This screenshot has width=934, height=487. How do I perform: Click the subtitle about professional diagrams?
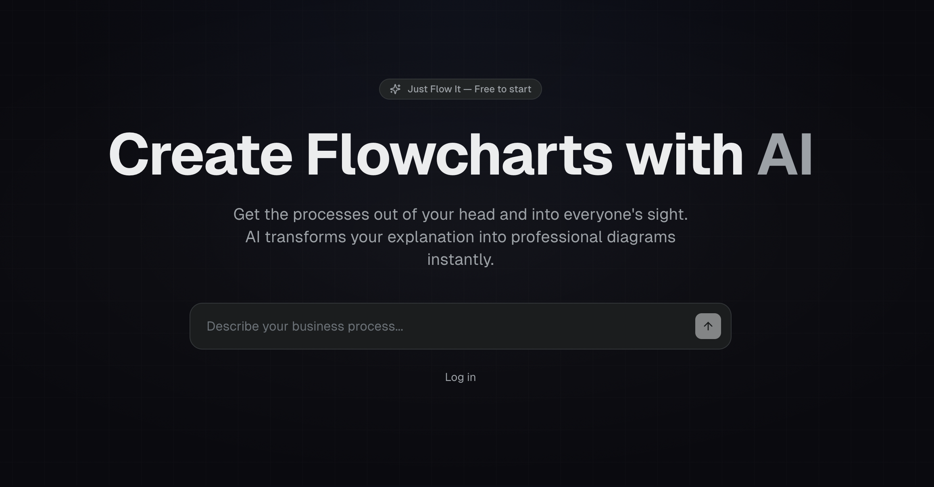[461, 237]
